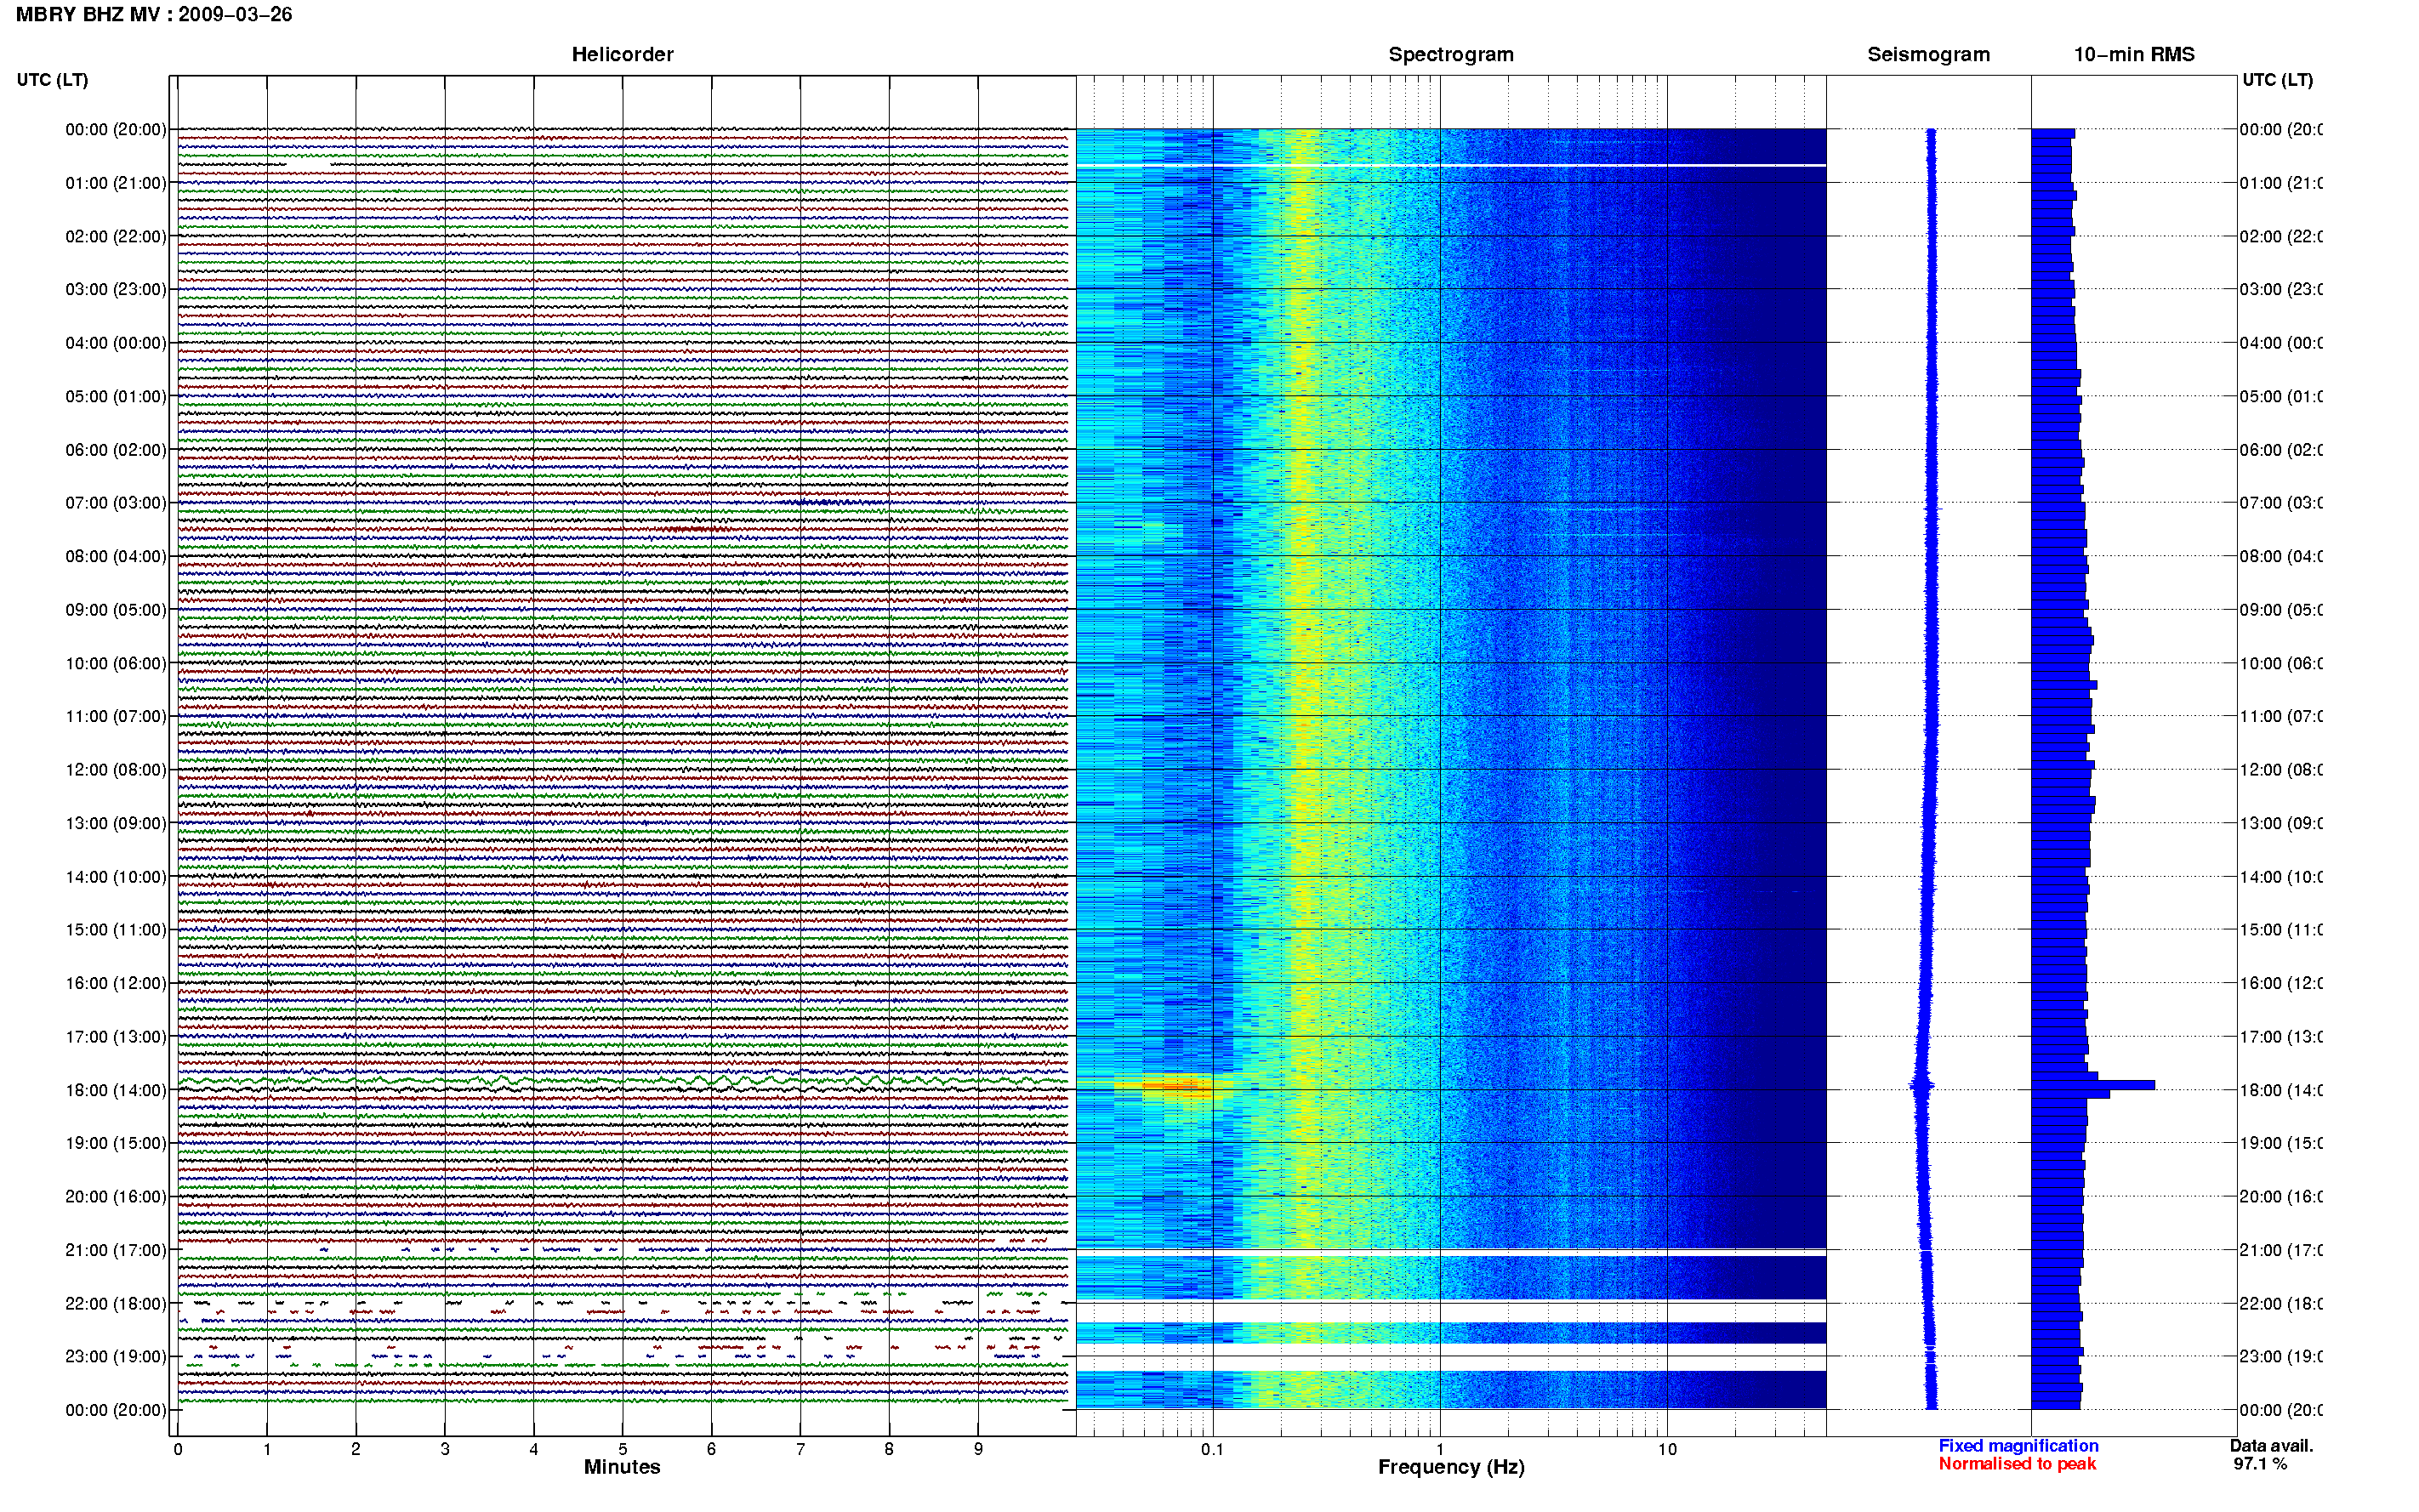
Task: Click the '1' tick on the Frequency axis
Action: coord(1440,1449)
